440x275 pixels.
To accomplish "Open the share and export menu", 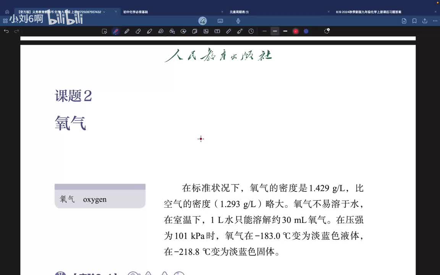I will pyautogui.click(x=425, y=21).
